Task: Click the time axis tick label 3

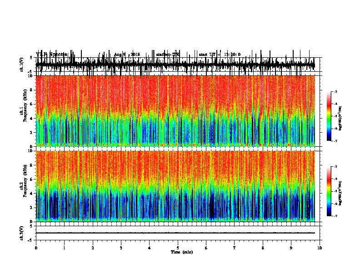Action: point(121,248)
